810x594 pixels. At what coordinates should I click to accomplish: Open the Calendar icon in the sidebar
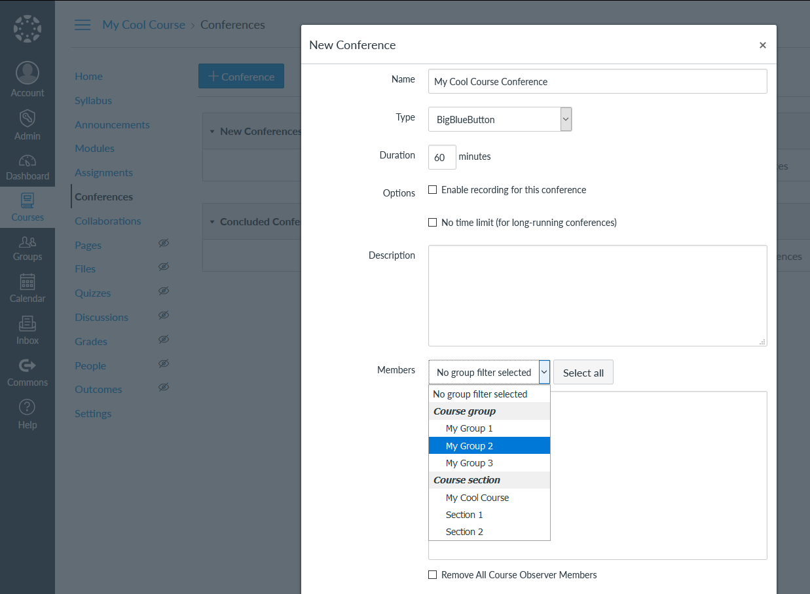pos(28,282)
